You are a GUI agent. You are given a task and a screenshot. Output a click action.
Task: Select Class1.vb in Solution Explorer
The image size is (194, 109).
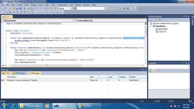162,31
